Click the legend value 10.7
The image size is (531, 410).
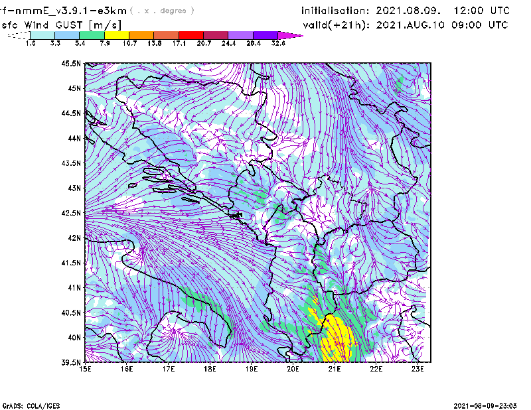(129, 43)
